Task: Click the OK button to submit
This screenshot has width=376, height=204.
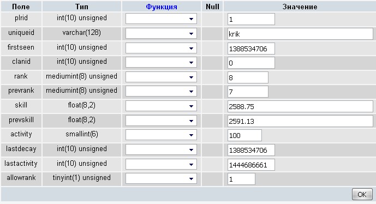Action: (x=362, y=194)
